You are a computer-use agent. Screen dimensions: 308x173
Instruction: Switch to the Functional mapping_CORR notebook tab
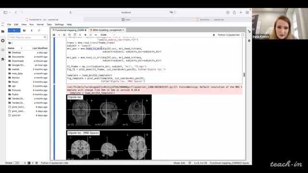pyautogui.click(x=69, y=30)
